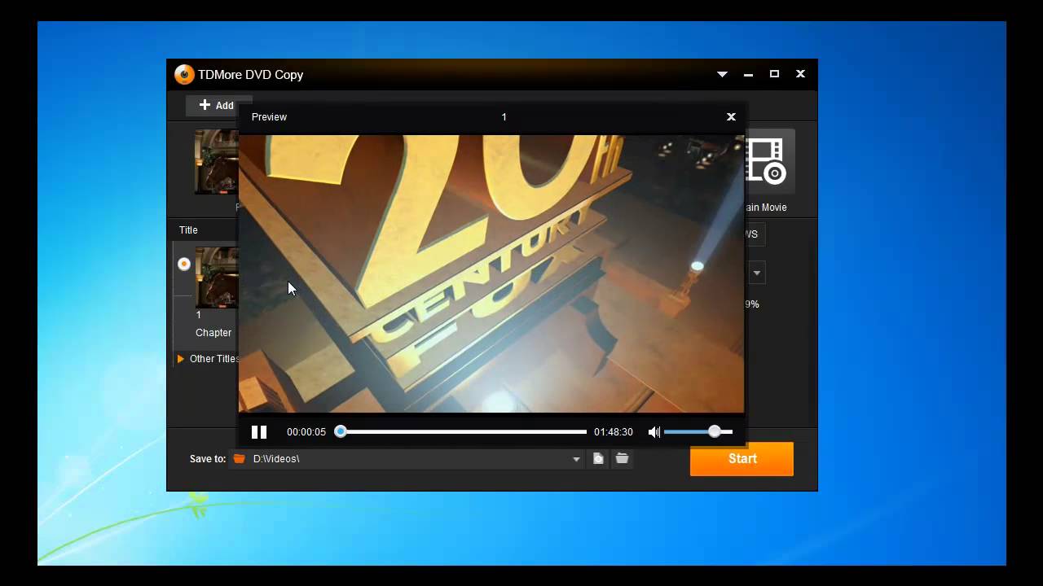1043x586 pixels.
Task: Click the preview video frame
Action: tap(491, 273)
